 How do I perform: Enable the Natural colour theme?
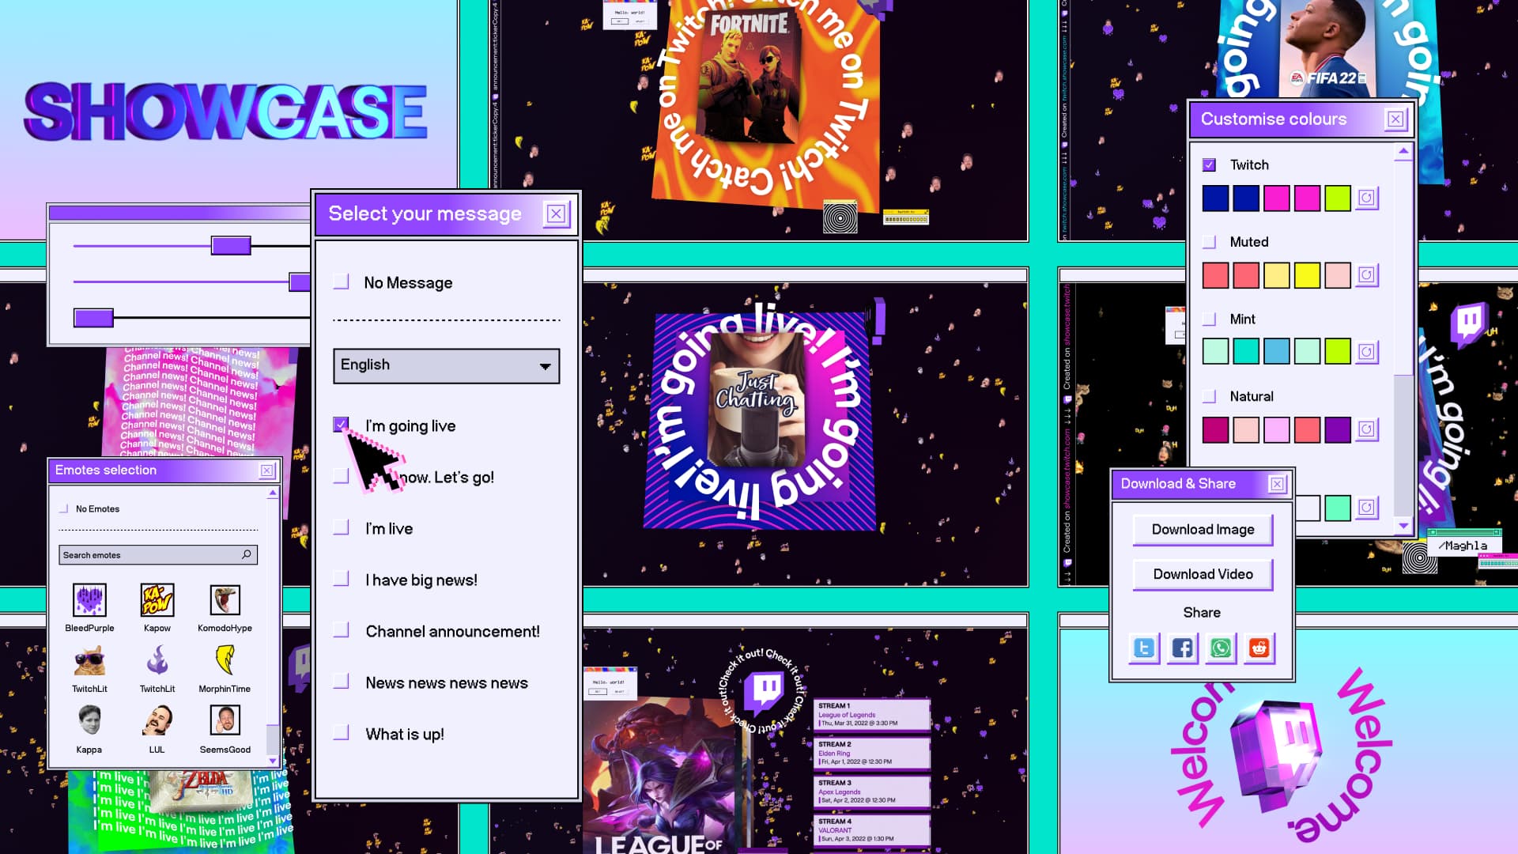tap(1209, 396)
